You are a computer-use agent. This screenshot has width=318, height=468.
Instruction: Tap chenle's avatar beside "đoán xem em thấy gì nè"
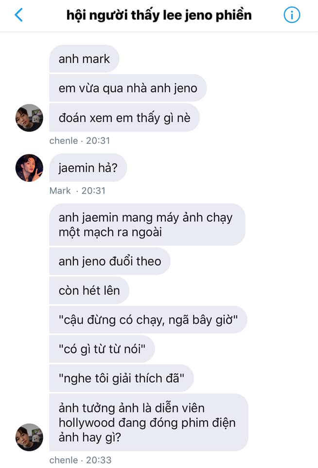click(29, 118)
